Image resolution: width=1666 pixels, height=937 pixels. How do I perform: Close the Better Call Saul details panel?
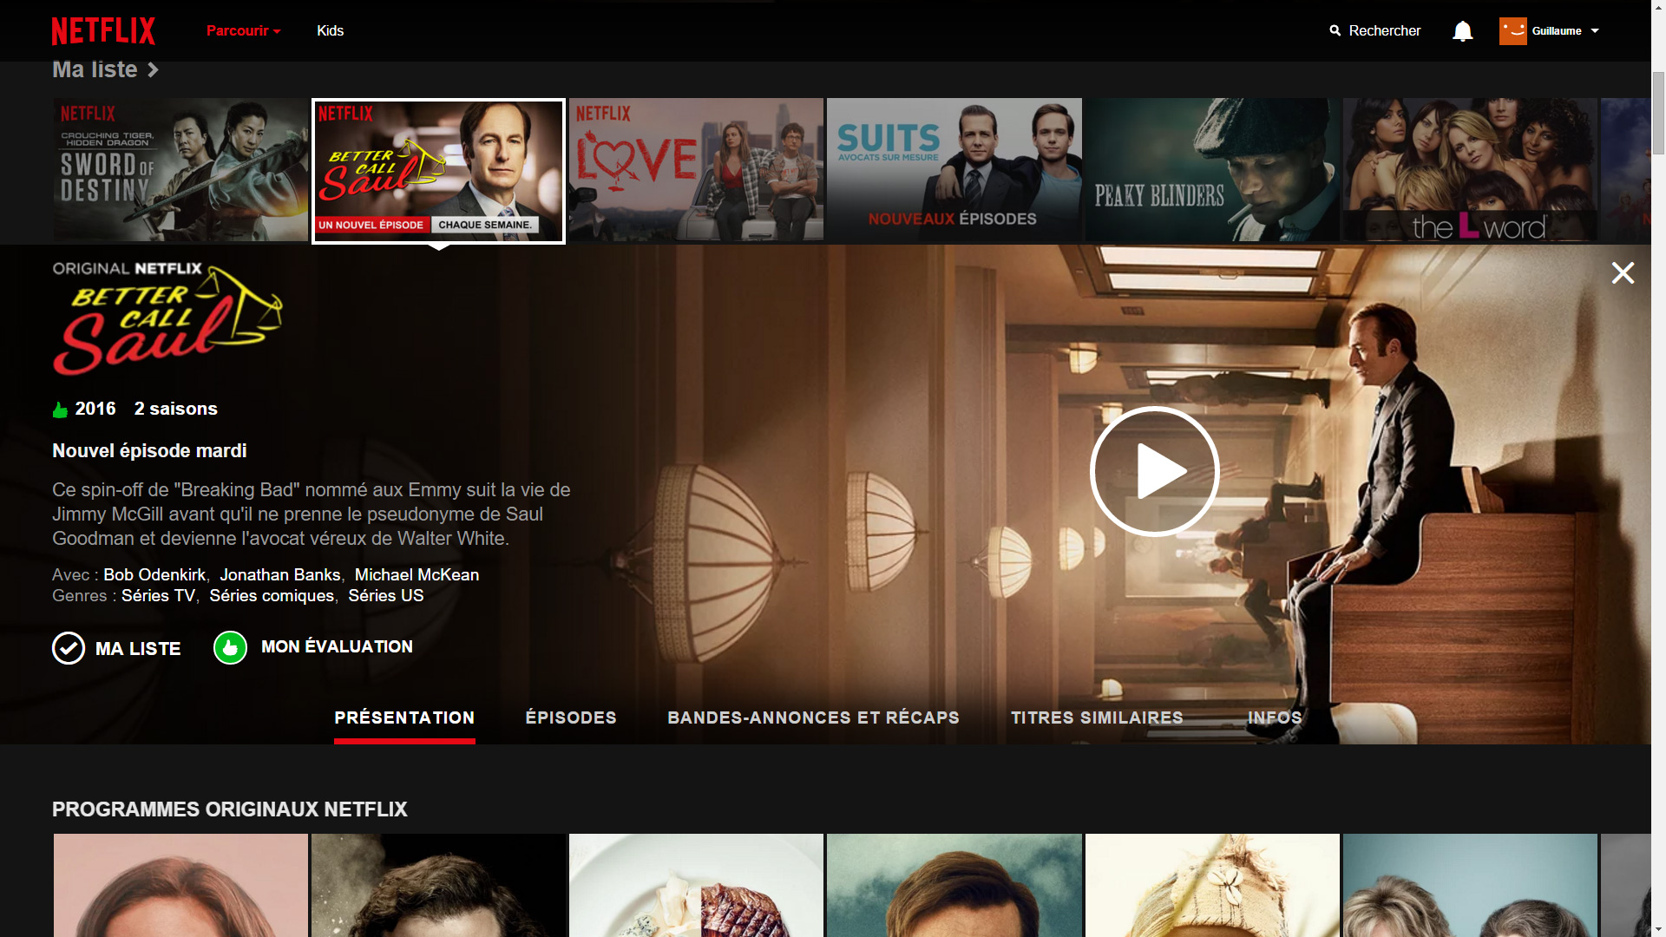click(x=1623, y=273)
